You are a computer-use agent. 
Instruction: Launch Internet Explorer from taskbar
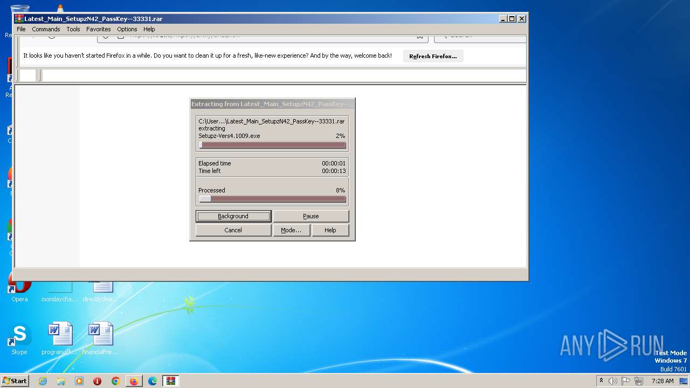click(43, 381)
